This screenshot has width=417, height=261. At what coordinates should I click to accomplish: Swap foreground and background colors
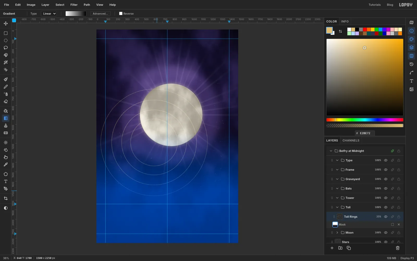click(x=340, y=31)
